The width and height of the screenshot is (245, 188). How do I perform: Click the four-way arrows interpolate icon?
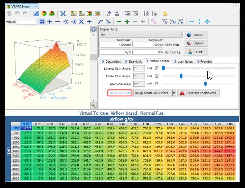coord(207,21)
